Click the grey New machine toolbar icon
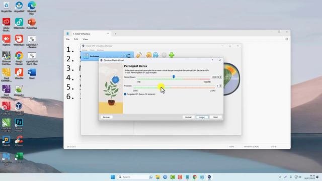Viewport: 322px width, 181px height. (x=164, y=55)
